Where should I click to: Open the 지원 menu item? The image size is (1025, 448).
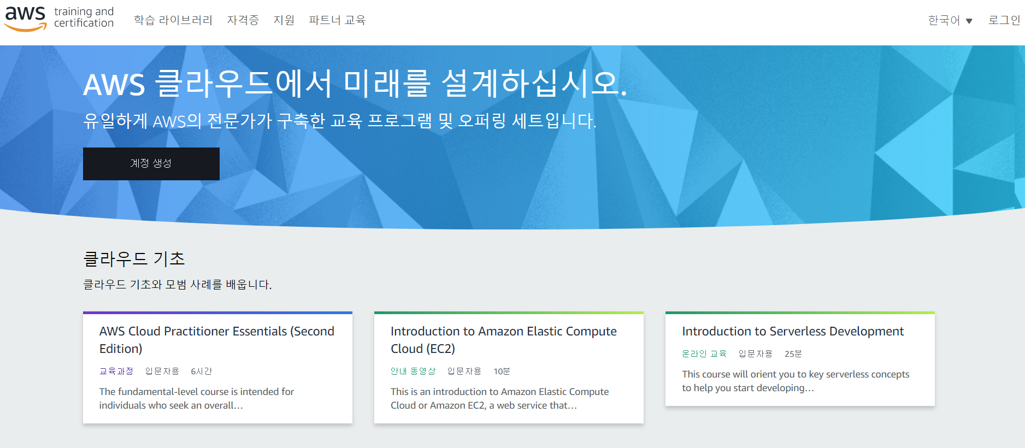pyautogui.click(x=284, y=20)
